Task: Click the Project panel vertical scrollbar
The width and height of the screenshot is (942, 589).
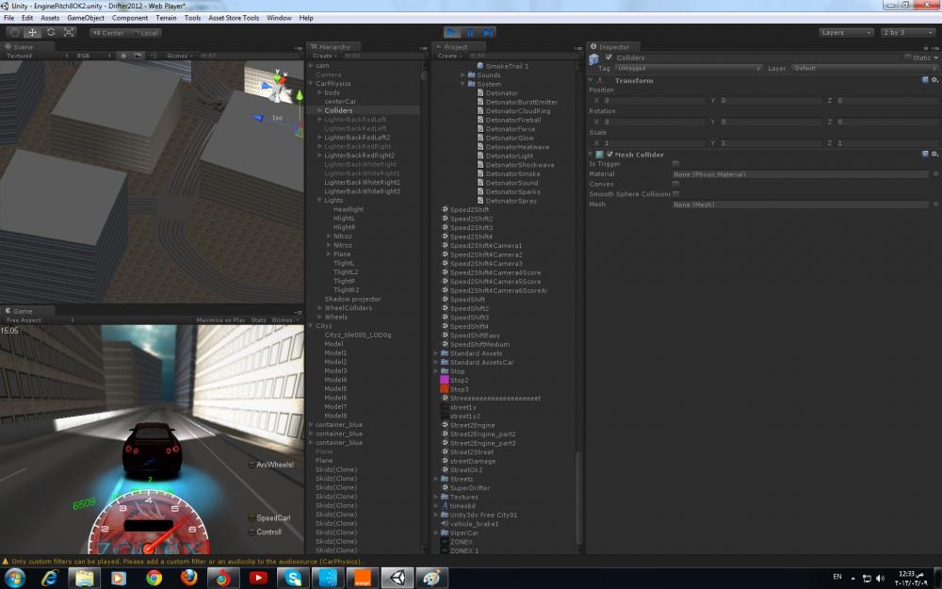Action: point(579,497)
